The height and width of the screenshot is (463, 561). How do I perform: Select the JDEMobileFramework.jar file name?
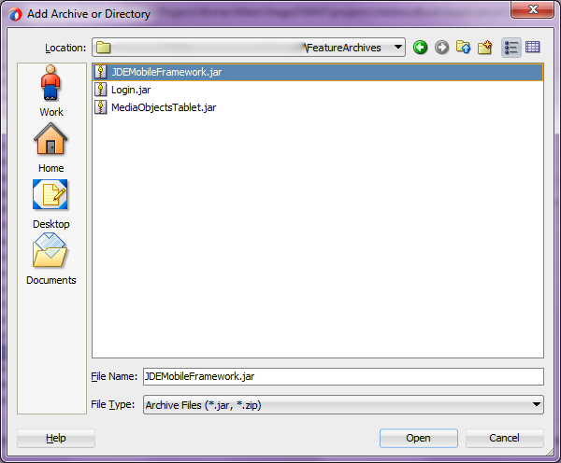coord(166,72)
